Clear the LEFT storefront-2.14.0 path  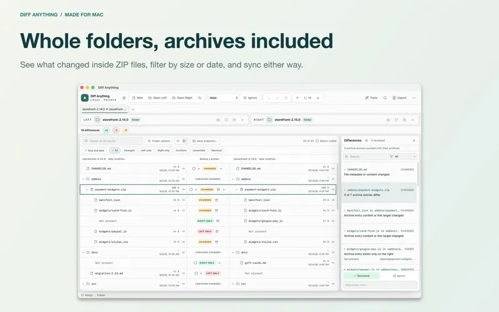243,120
